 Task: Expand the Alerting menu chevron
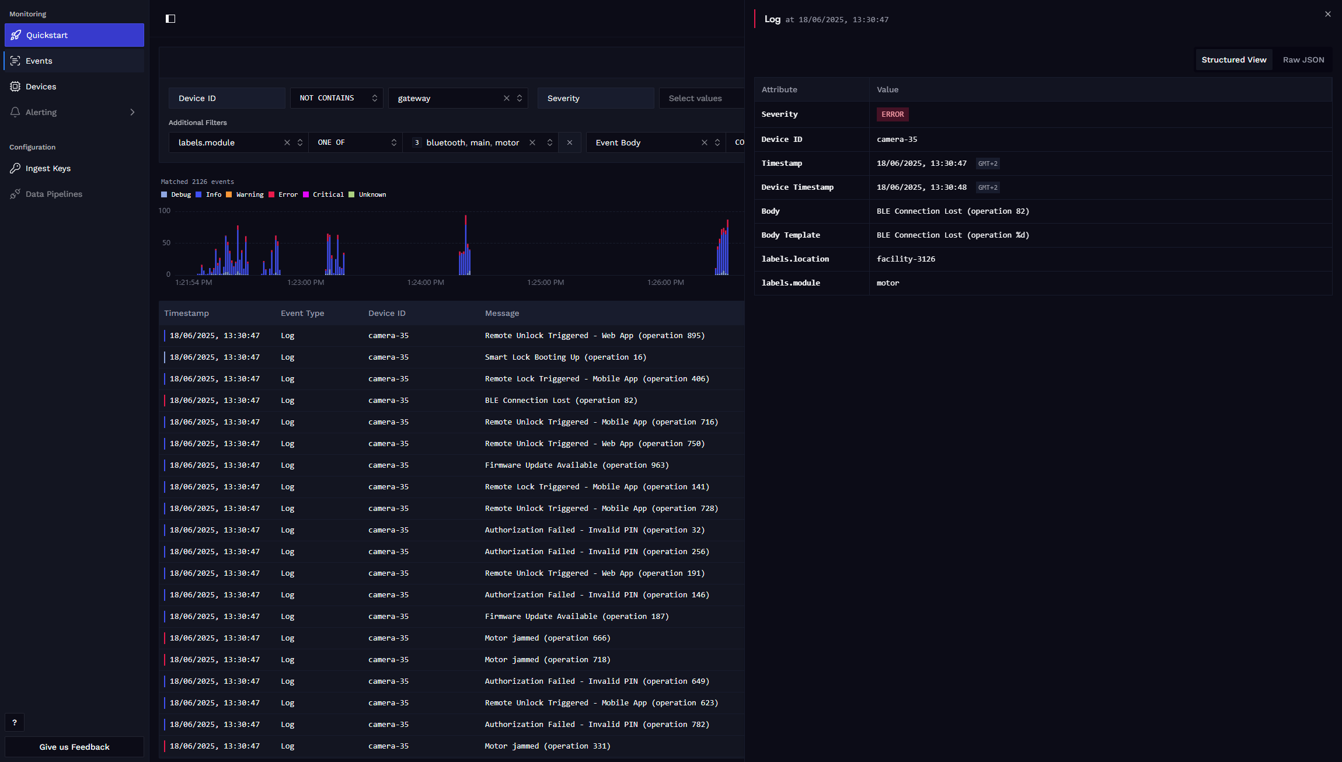[x=133, y=112]
